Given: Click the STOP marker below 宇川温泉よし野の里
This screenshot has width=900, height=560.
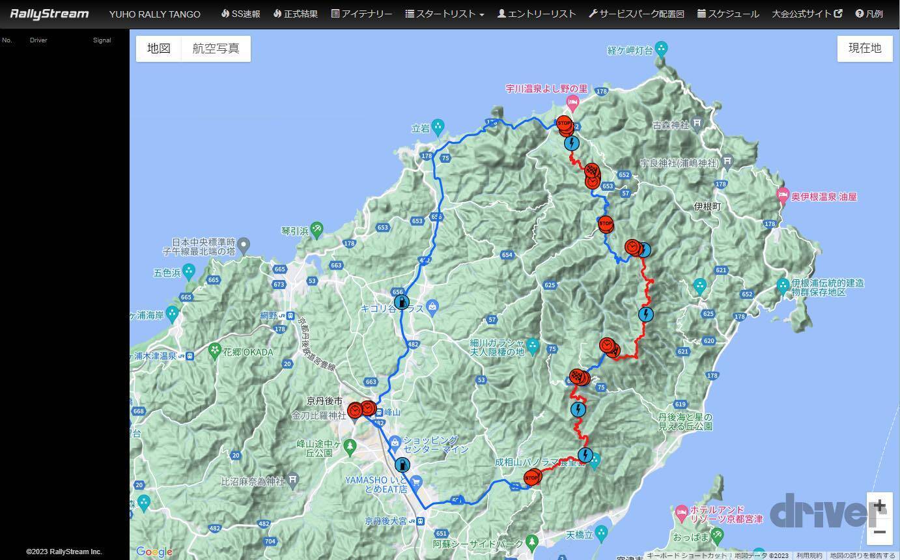Looking at the screenshot, I should coord(564,123).
